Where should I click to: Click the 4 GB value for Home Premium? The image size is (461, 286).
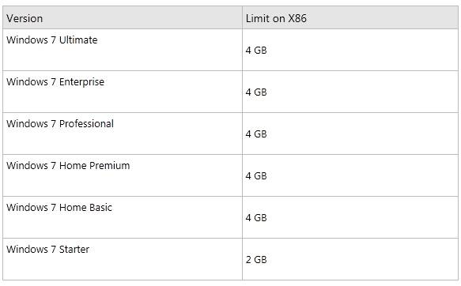(256, 176)
